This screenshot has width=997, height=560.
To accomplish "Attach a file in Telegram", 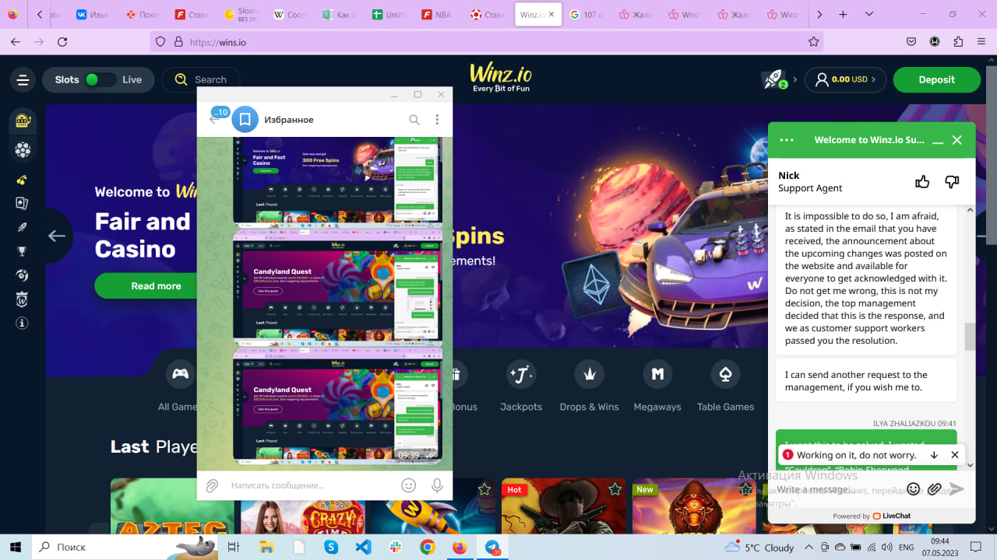I will (212, 485).
